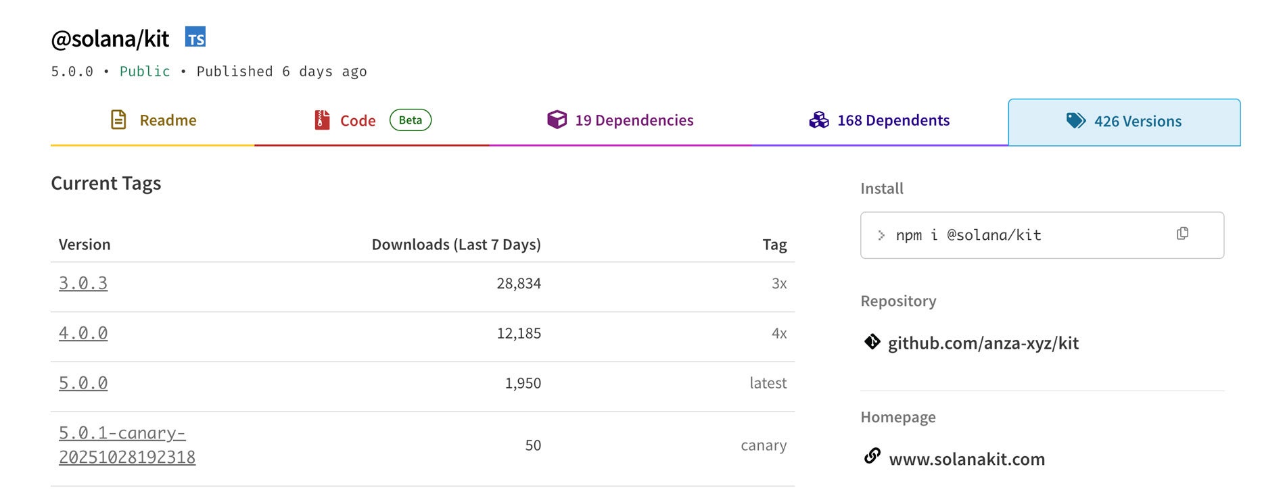Open the 168 Dependents tab
The height and width of the screenshot is (498, 1285).
coord(893,120)
